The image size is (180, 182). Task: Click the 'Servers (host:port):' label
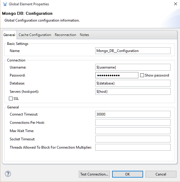24,92
